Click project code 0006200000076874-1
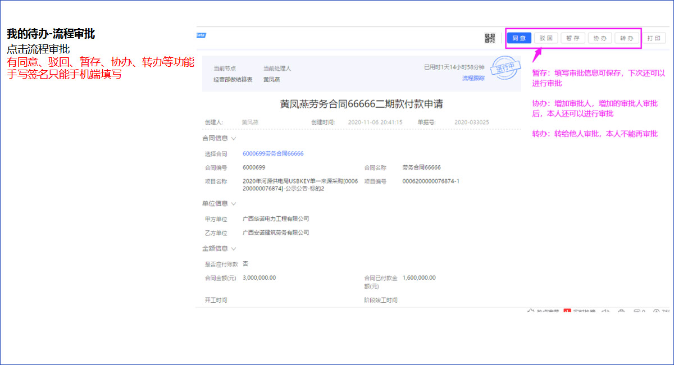Image resolution: width=674 pixels, height=365 pixels. pyautogui.click(x=431, y=181)
